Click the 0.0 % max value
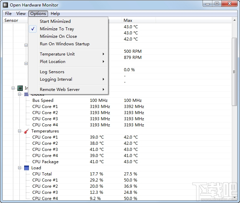The width and height of the screenshot is (240, 203). (x=129, y=70)
